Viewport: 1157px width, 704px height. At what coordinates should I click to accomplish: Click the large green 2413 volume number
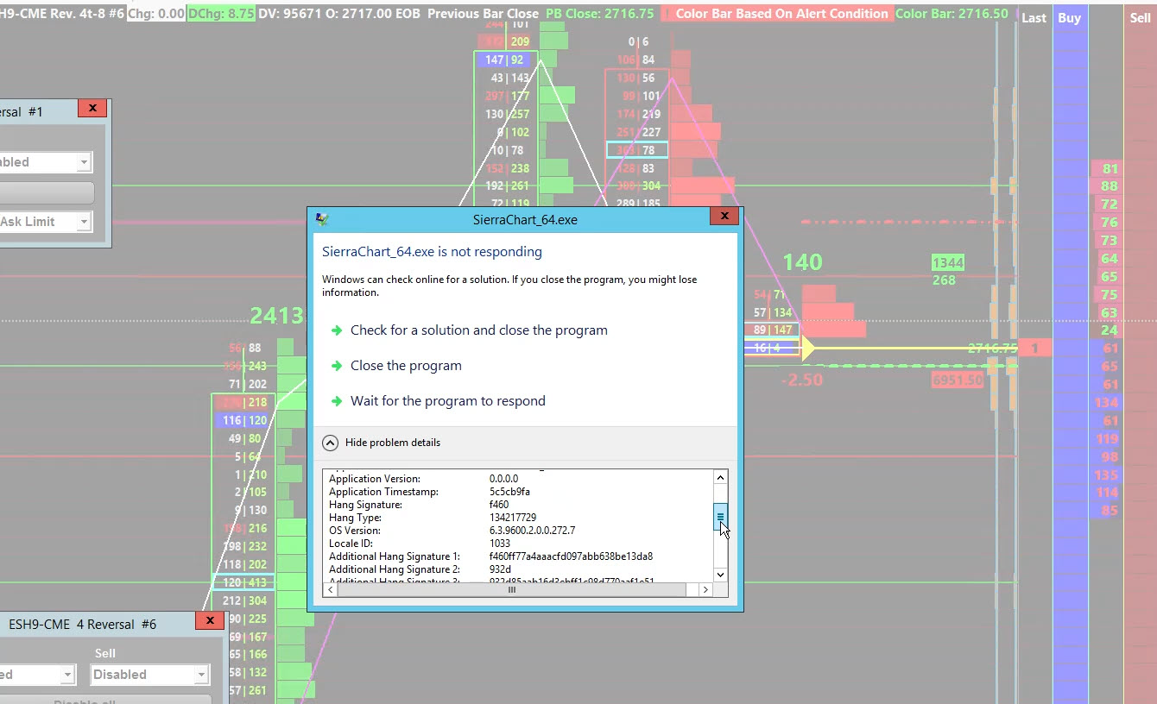[x=277, y=316]
